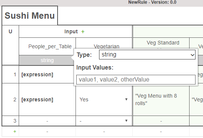This screenshot has height=138, width=203.
Task: Select row number 1
Action: pyautogui.click(x=15, y=74)
